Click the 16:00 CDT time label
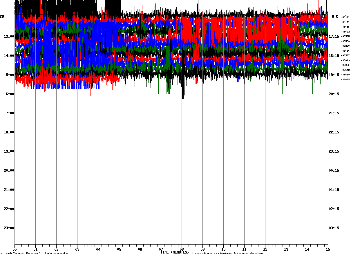 pyautogui.click(x=9, y=94)
